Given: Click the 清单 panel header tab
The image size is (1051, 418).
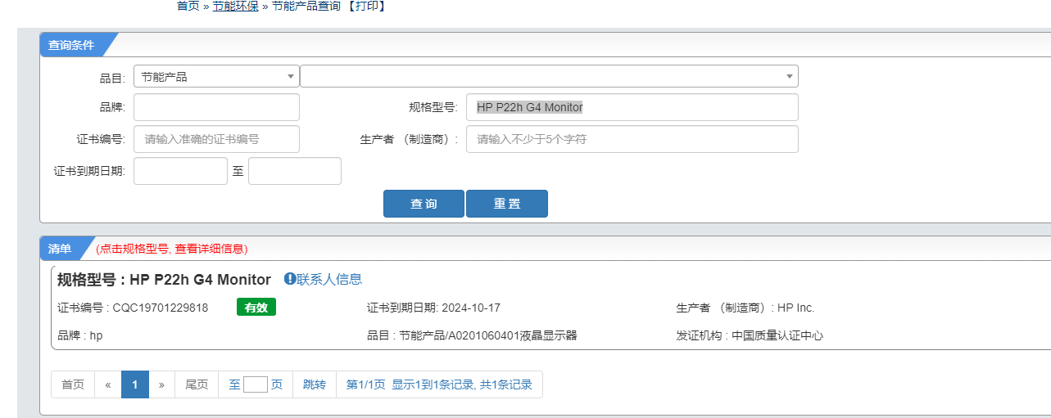Looking at the screenshot, I should (61, 249).
